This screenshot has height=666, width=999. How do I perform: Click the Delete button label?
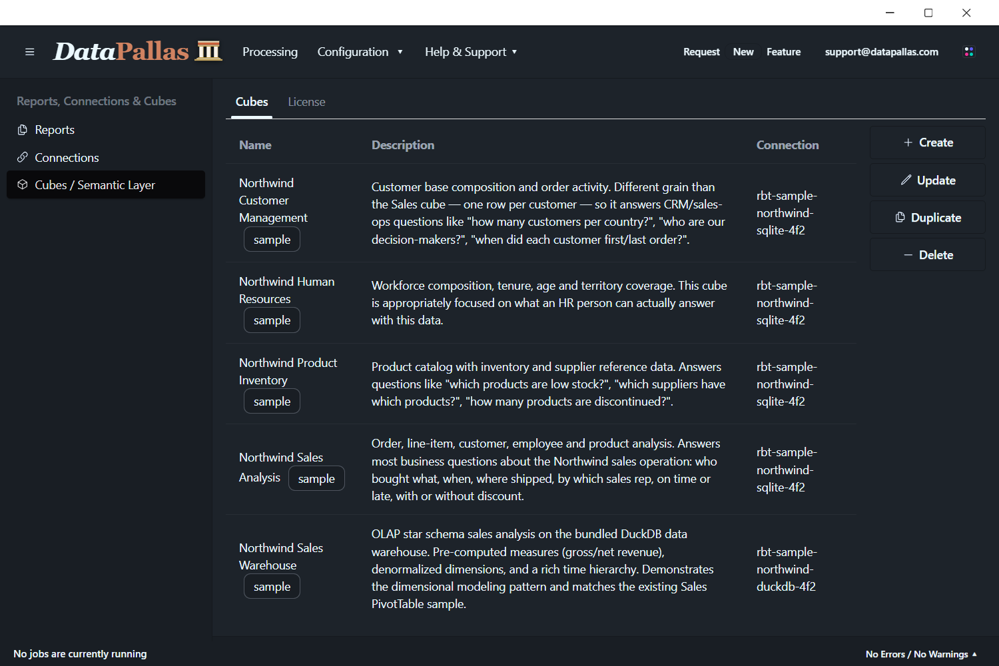tap(936, 255)
